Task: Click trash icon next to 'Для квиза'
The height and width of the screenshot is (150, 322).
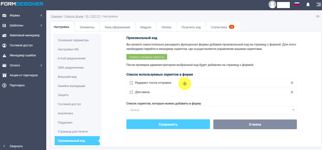Action: coord(291,92)
